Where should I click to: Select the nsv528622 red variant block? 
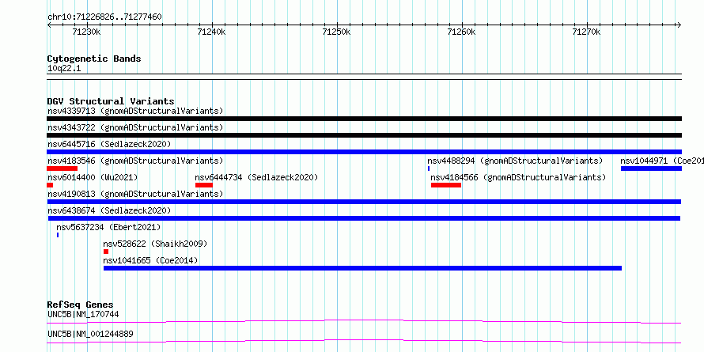(x=106, y=252)
